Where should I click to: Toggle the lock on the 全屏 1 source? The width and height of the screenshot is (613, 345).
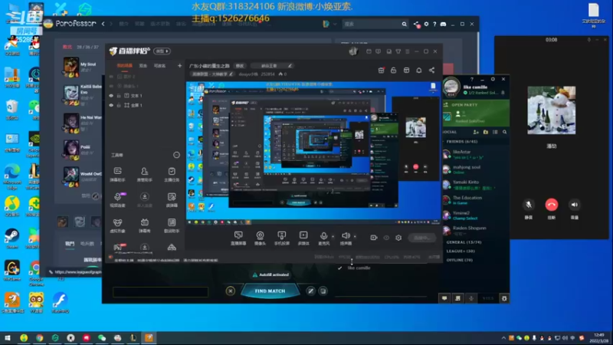coord(119,105)
